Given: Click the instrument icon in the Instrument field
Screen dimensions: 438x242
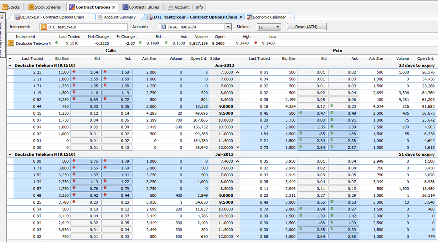Looking at the screenshot, I should [x=44, y=27].
